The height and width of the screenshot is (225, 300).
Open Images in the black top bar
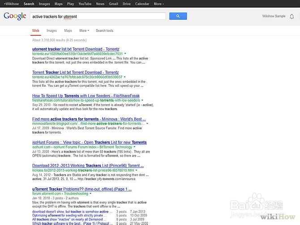pyautogui.click(x=44, y=4)
